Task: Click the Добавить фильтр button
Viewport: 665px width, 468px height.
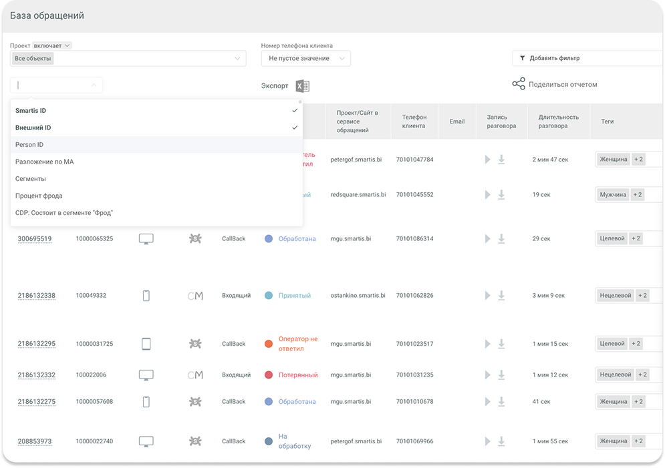Action: tap(554, 58)
